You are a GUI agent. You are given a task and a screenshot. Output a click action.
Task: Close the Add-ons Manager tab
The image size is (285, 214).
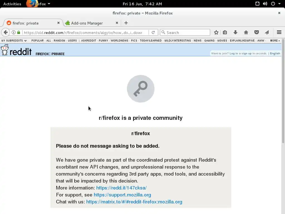pyautogui.click(x=117, y=23)
